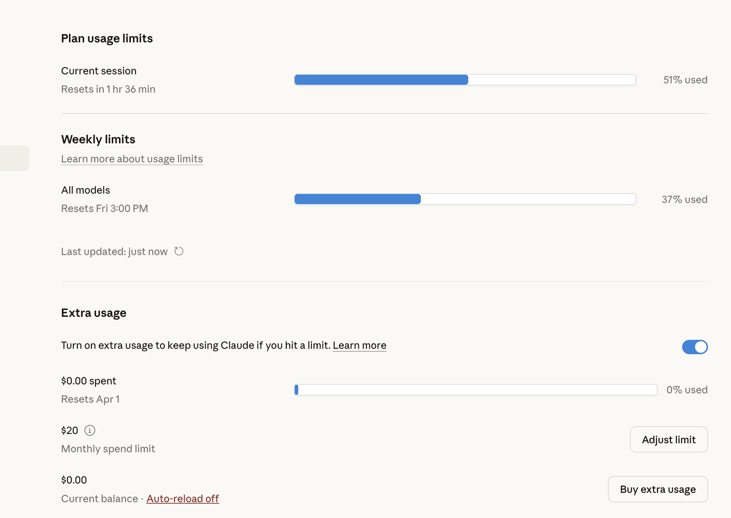The height and width of the screenshot is (518, 731).
Task: Click the Weekly limits heading
Action: (98, 139)
